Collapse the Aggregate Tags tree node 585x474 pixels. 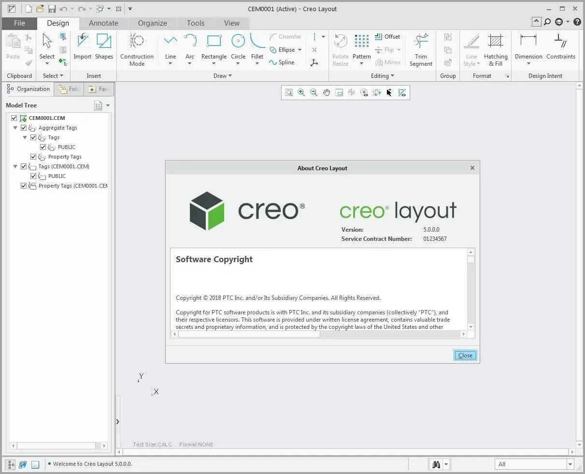[x=15, y=128]
